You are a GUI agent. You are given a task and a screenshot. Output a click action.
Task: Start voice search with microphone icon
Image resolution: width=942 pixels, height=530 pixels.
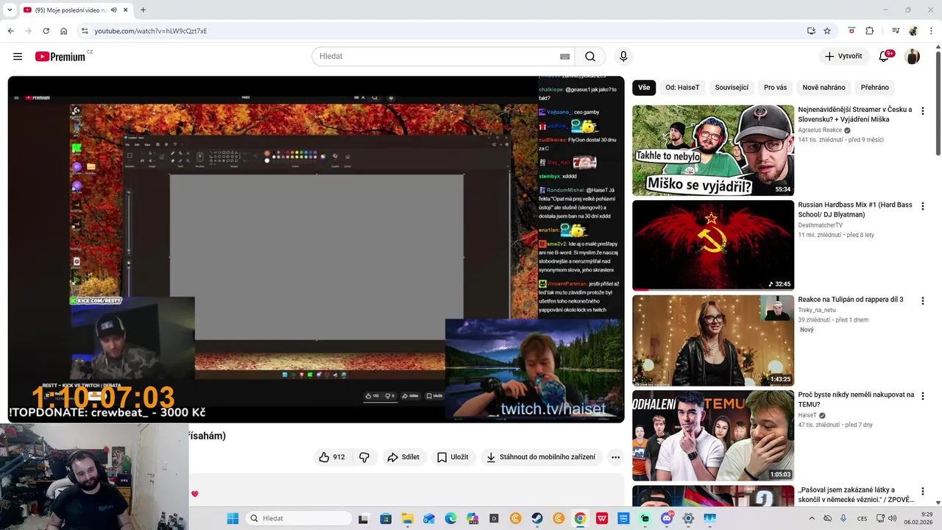[623, 57]
